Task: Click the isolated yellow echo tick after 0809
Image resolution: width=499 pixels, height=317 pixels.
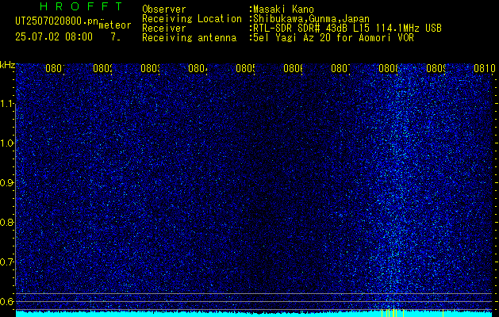Action: (443, 313)
